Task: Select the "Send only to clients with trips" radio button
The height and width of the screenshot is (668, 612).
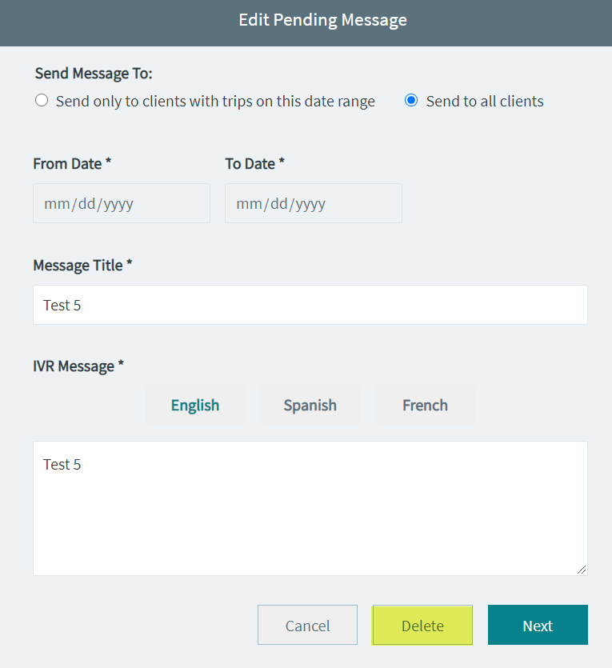Action: coord(42,101)
